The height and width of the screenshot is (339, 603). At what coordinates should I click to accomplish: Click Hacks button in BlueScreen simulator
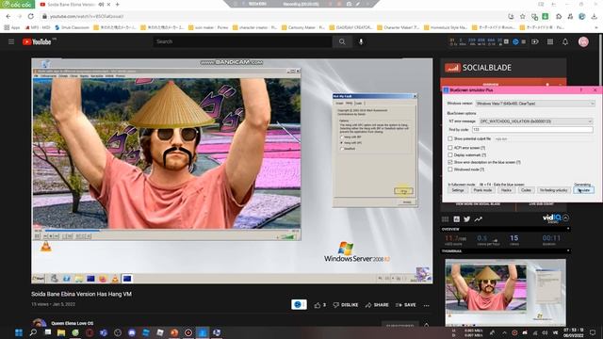pyautogui.click(x=506, y=190)
